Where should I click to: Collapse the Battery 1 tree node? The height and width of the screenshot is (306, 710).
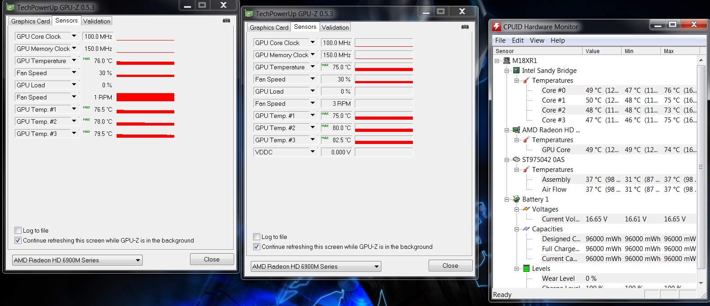[507, 199]
